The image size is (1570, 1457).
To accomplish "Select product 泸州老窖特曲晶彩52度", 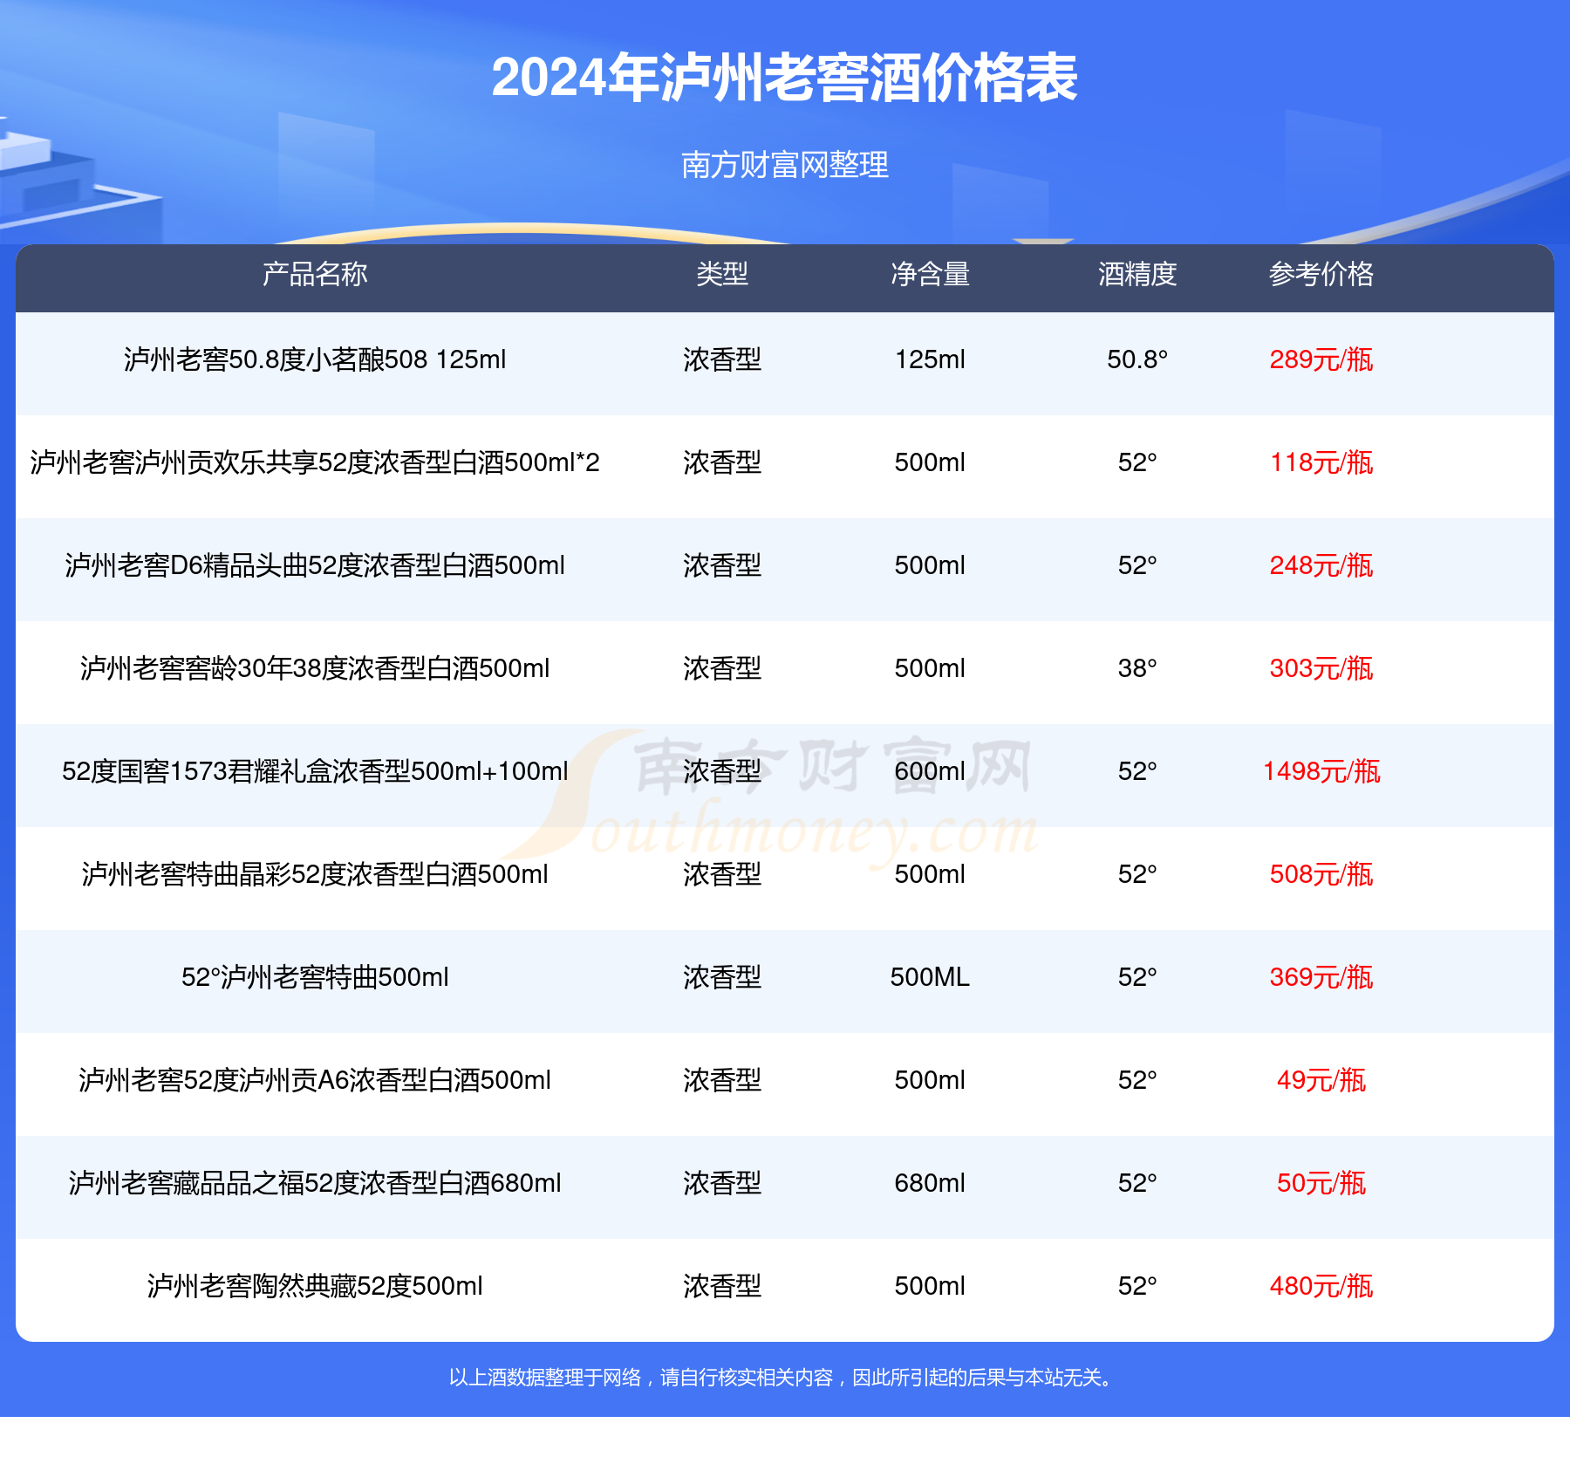I will 315,874.
